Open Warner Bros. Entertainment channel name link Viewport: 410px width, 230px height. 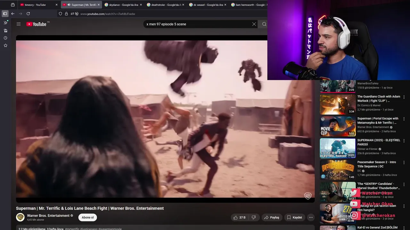tap(48, 216)
